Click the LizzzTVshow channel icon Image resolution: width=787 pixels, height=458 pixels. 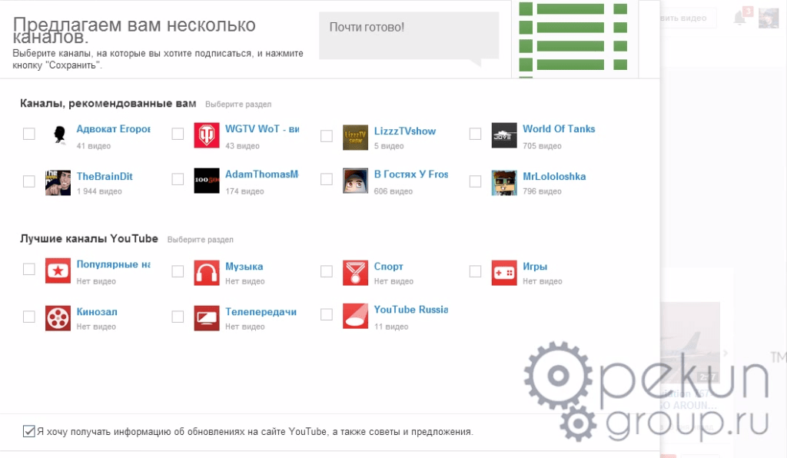click(x=355, y=138)
